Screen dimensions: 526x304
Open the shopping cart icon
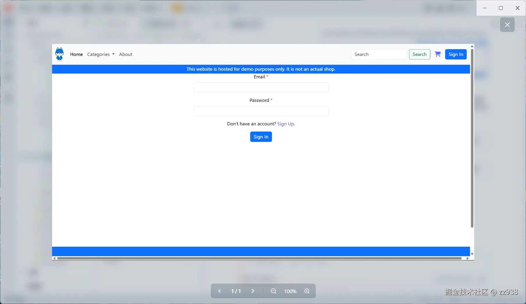438,54
